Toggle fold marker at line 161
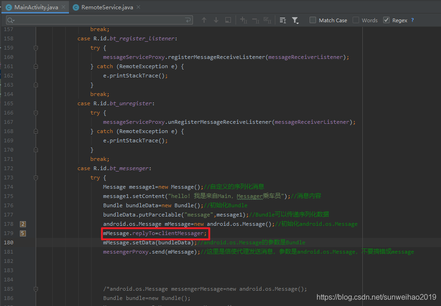The image size is (441, 306). (x=36, y=66)
